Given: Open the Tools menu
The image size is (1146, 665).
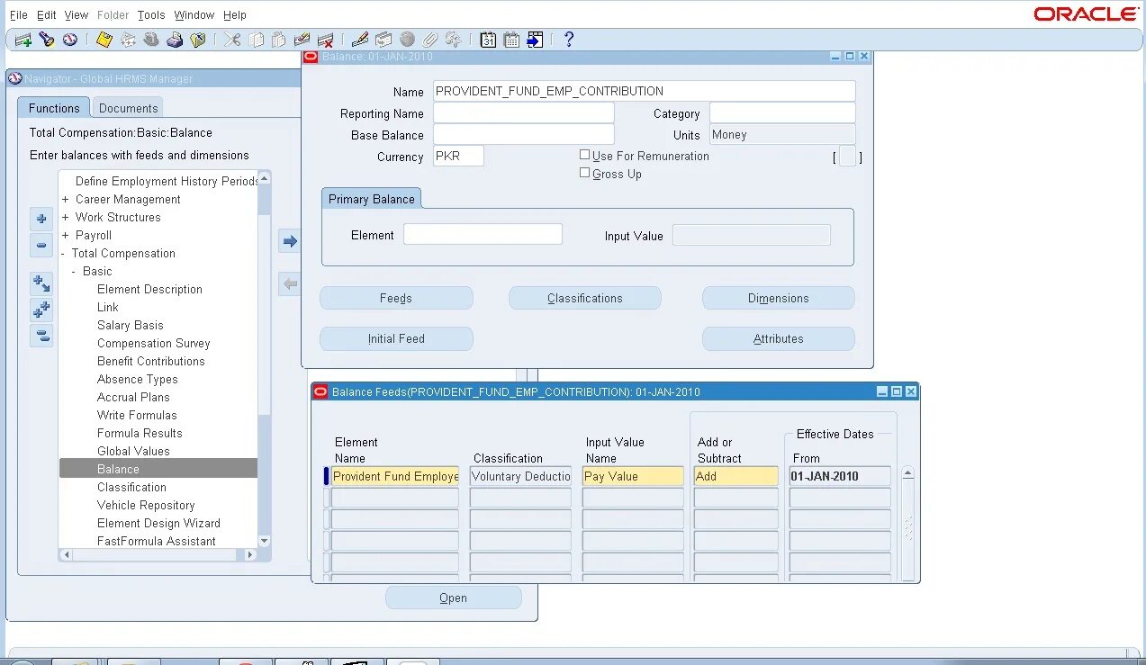Looking at the screenshot, I should click(151, 14).
